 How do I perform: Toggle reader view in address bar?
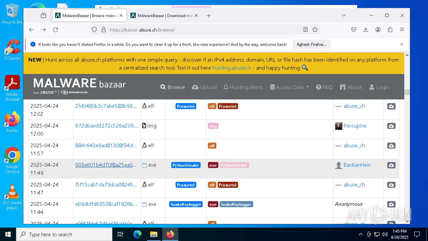coord(305,29)
